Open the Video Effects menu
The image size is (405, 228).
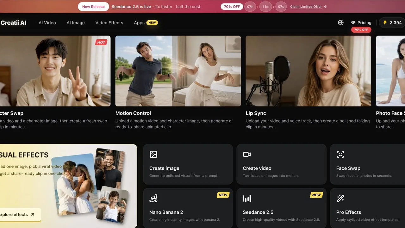109,23
